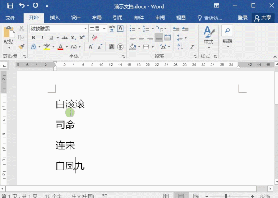
Task: Click the 共享 share button
Action: pyautogui.click(x=263, y=18)
